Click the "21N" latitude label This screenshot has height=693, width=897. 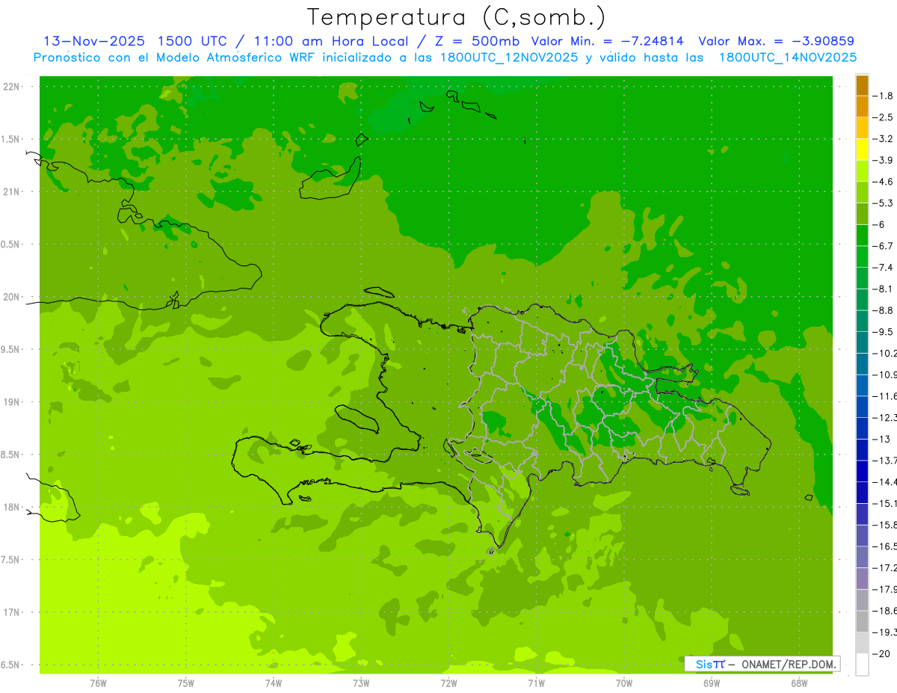[x=11, y=192]
